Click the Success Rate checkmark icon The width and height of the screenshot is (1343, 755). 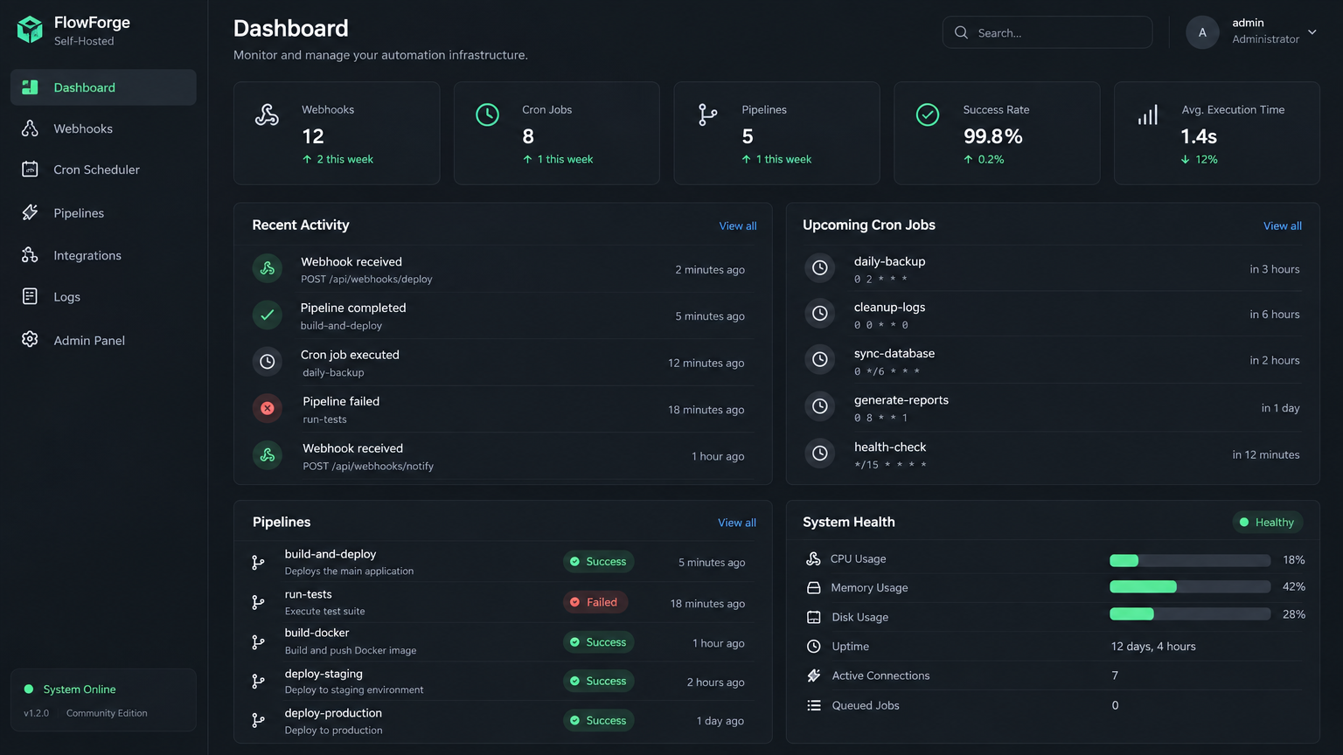point(928,114)
